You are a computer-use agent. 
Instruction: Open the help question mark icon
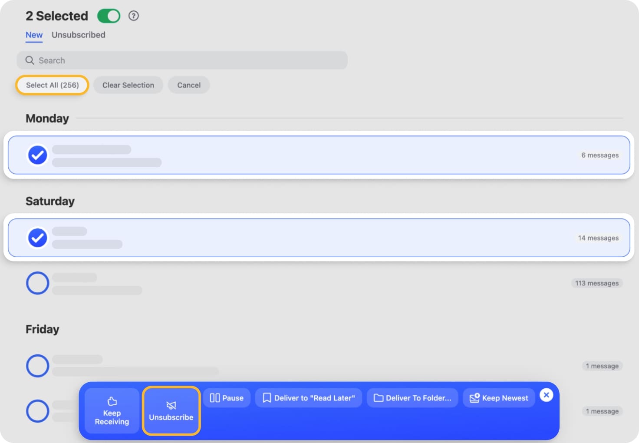[x=134, y=16]
